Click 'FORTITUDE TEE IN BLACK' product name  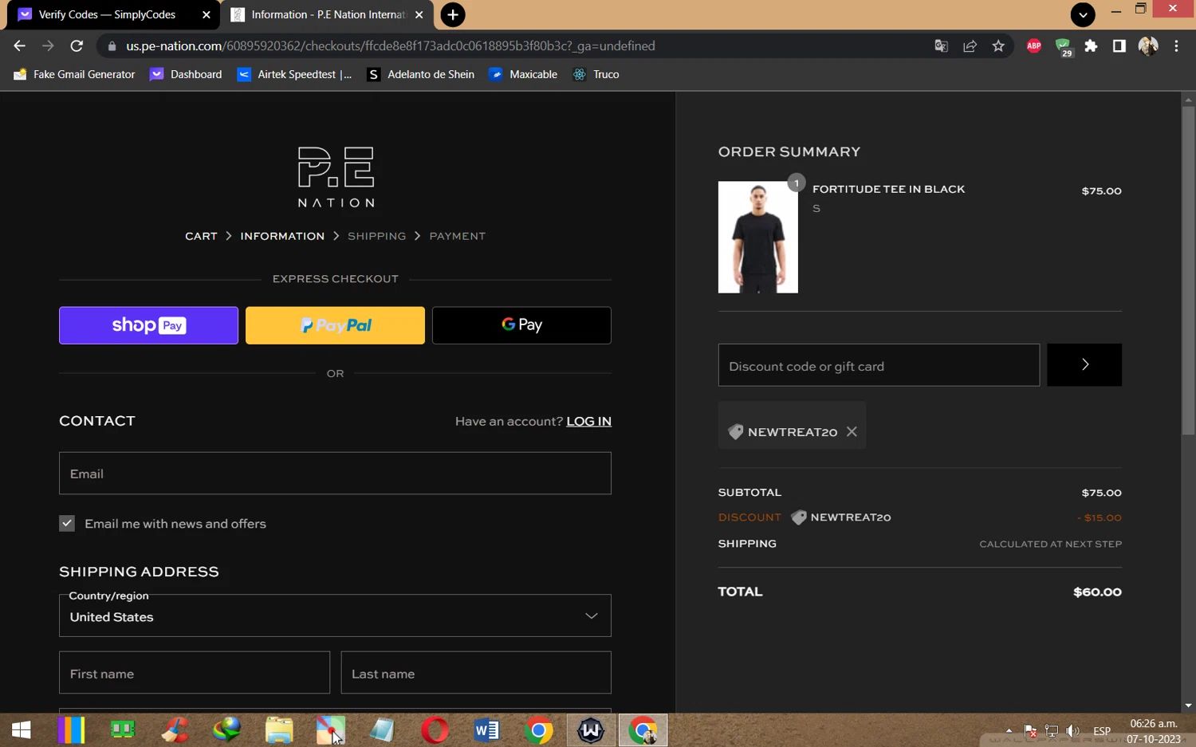pyautogui.click(x=888, y=189)
